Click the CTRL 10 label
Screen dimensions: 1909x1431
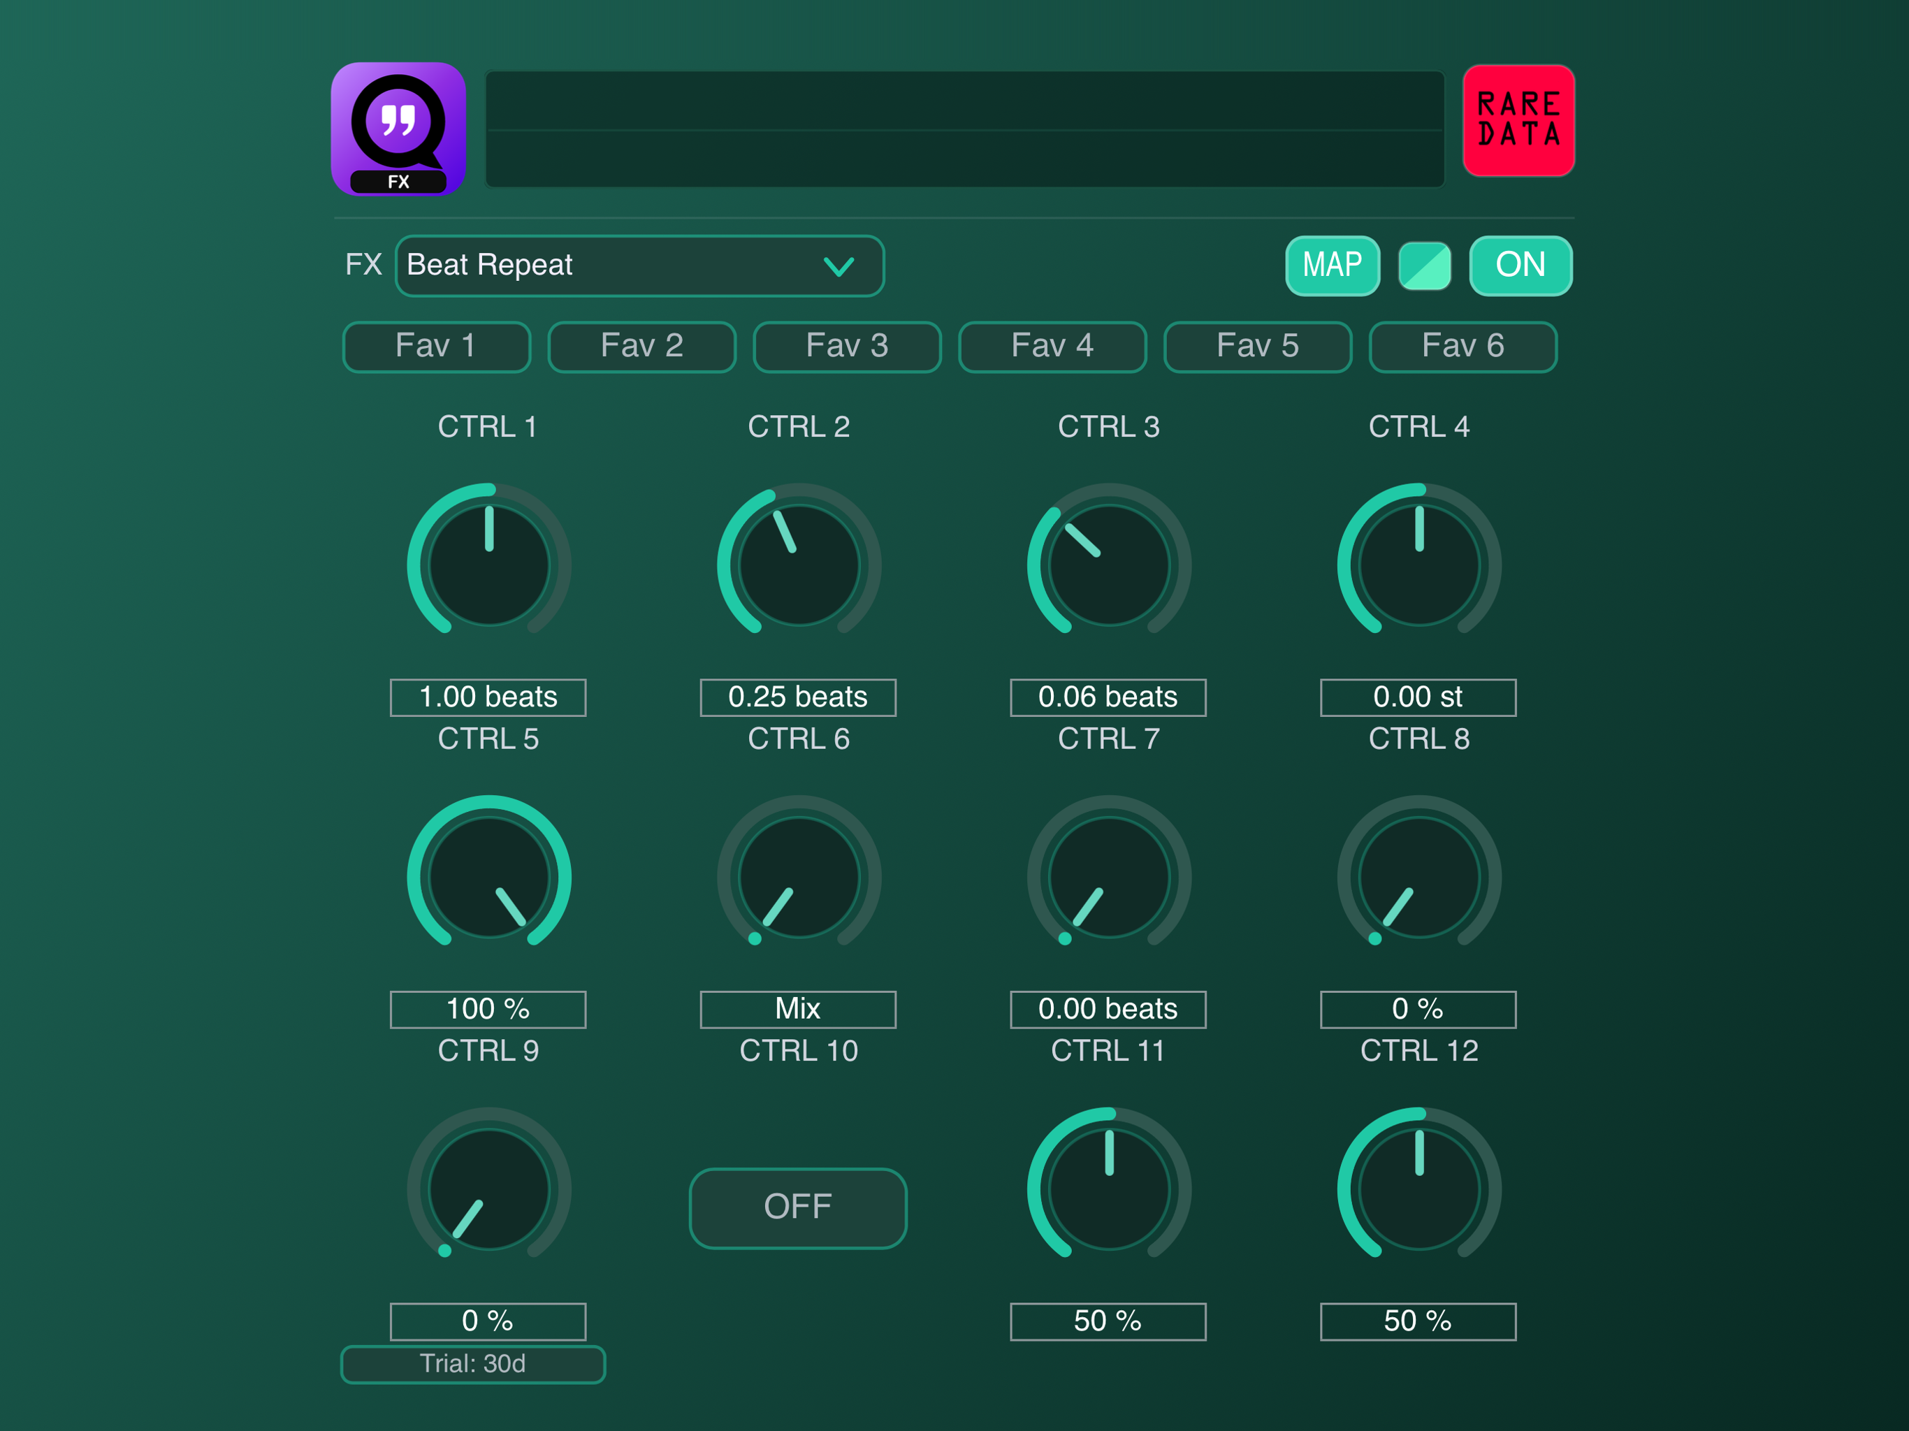click(798, 1050)
